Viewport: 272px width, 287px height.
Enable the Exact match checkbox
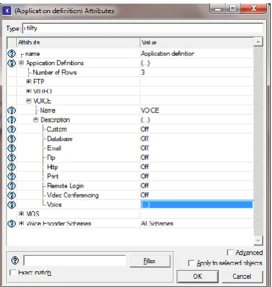tap(13, 273)
